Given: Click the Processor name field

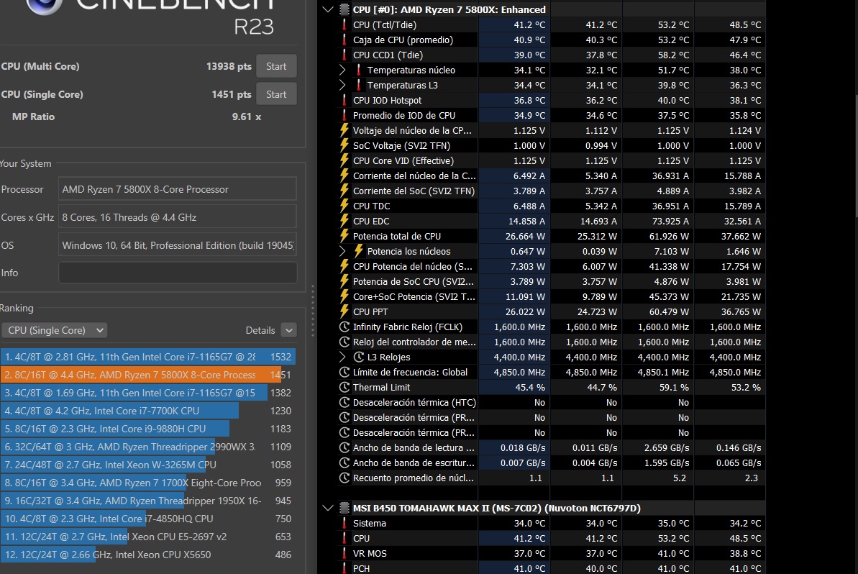Looking at the screenshot, I should click(x=178, y=189).
